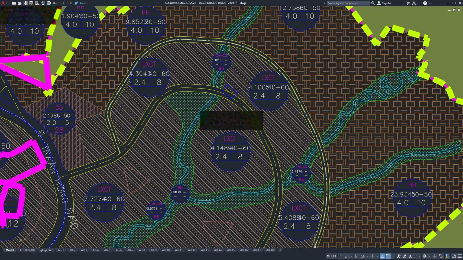Open a drawing with the Open folder icon
Image resolution: width=463 pixels, height=260 pixels.
[19, 3]
